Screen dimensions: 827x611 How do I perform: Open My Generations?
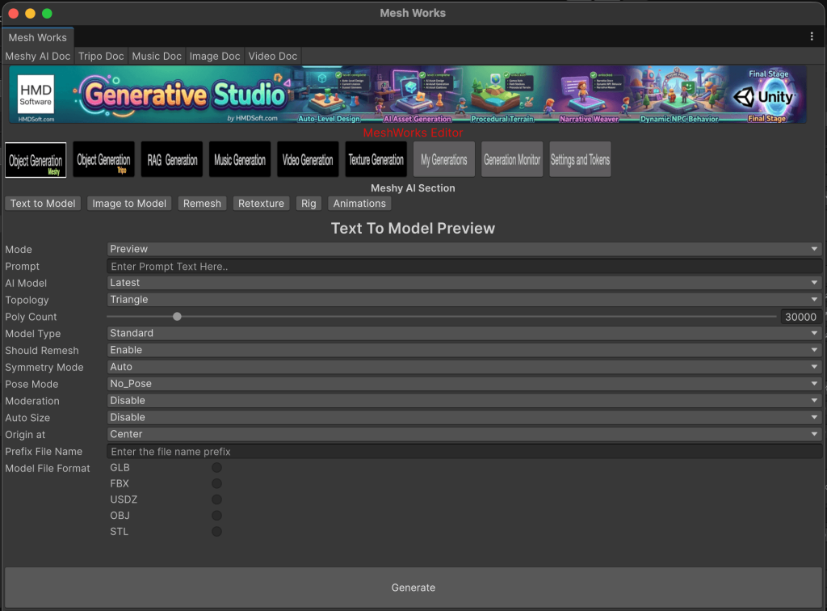pos(444,160)
